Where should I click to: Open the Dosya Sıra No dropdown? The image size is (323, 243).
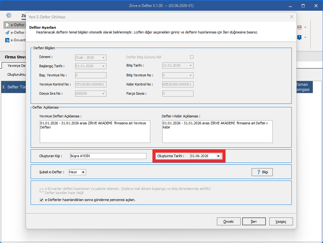click(104, 93)
